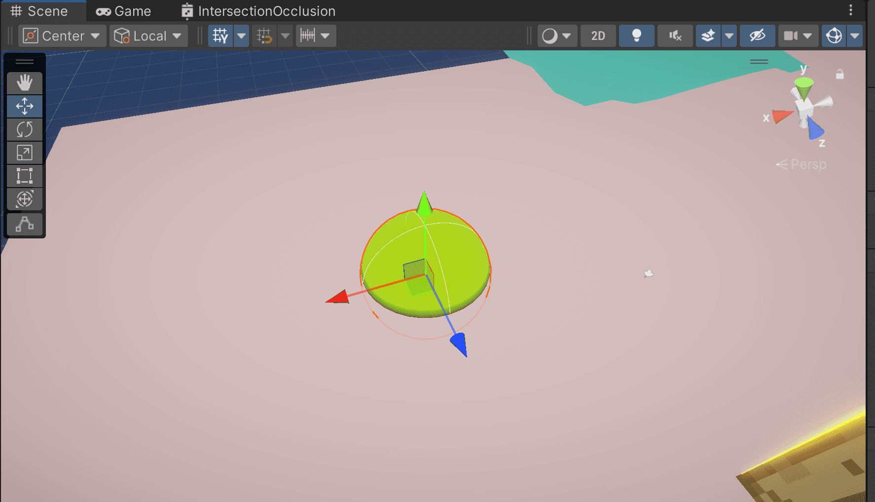Click the red X move handle arrow
This screenshot has height=502, width=875.
(x=338, y=297)
